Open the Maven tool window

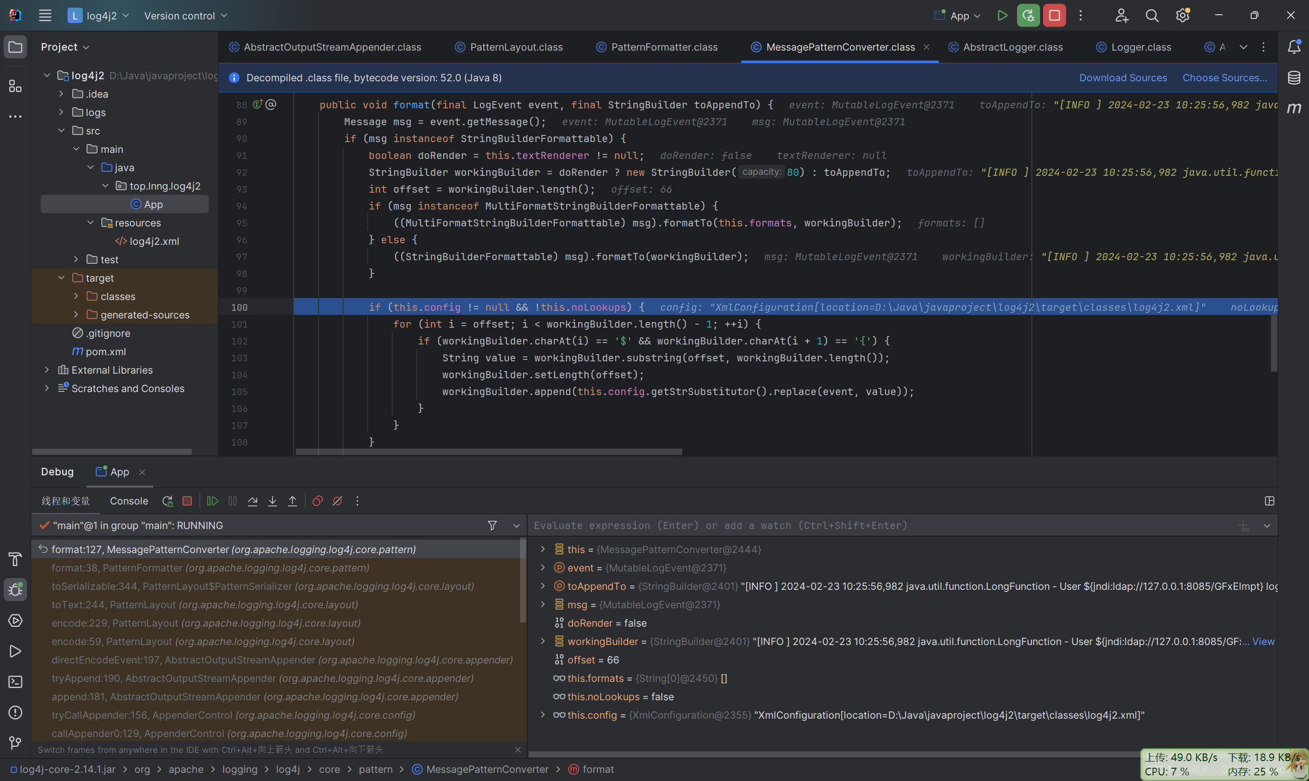pyautogui.click(x=1294, y=108)
